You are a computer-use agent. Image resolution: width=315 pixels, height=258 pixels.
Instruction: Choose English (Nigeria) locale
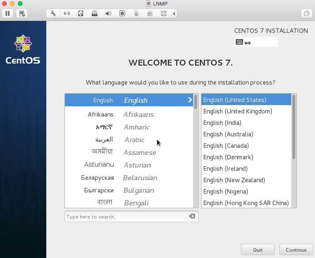click(x=246, y=191)
